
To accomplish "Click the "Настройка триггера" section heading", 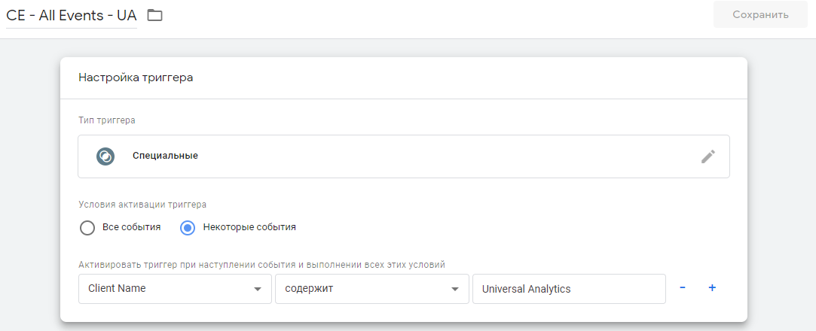I will pos(136,77).
